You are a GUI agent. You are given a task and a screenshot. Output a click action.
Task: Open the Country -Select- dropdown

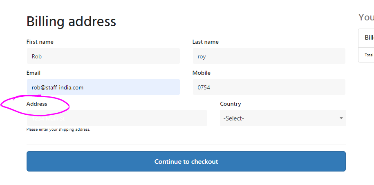[282, 118]
